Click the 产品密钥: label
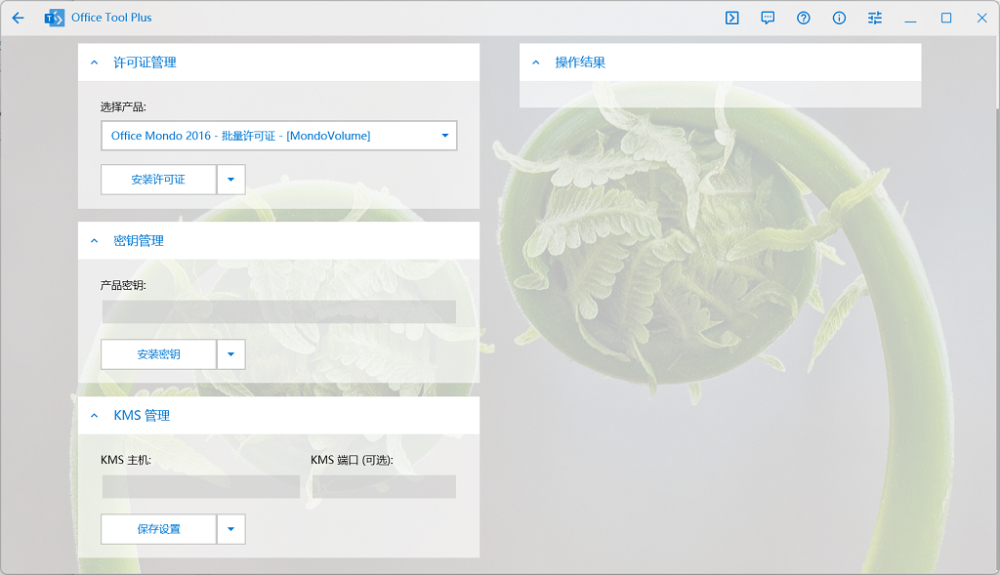The image size is (1000, 575). click(x=123, y=286)
